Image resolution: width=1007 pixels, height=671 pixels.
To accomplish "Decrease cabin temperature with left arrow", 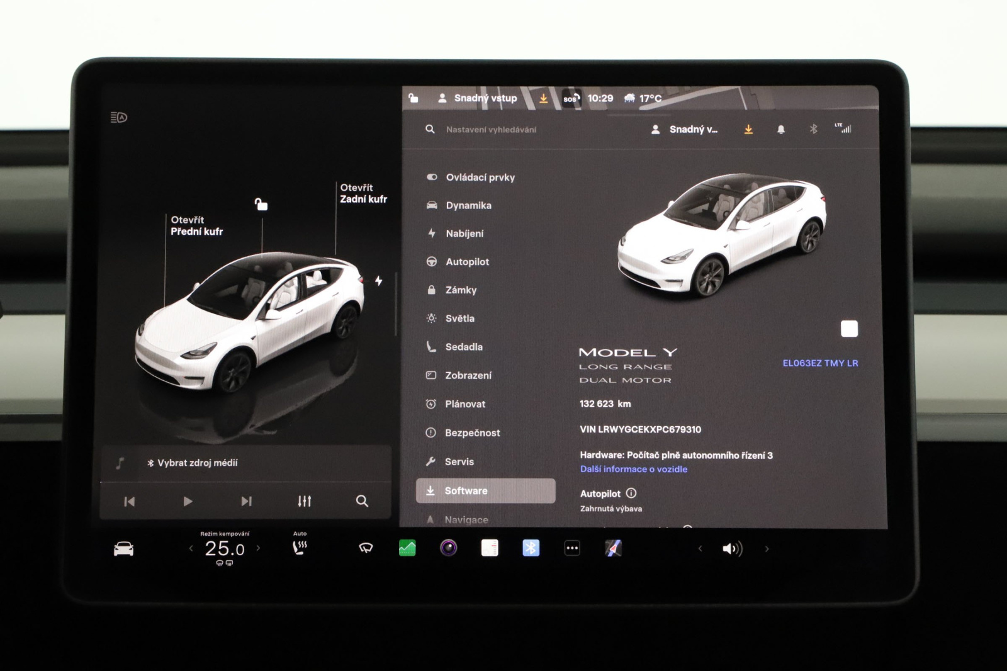I will [191, 548].
